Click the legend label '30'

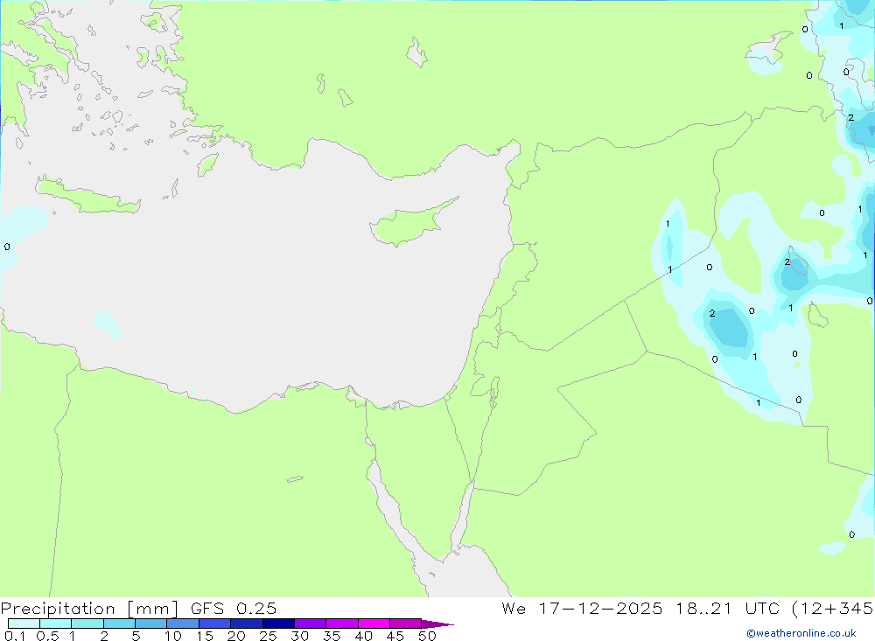(x=300, y=636)
